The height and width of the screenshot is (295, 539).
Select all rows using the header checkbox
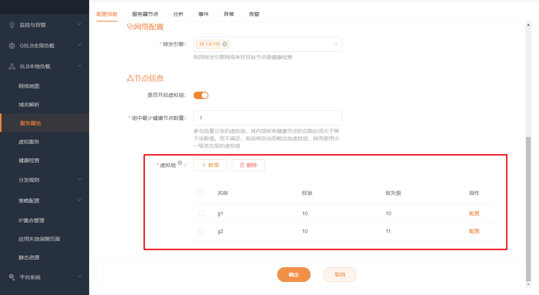[x=200, y=193]
